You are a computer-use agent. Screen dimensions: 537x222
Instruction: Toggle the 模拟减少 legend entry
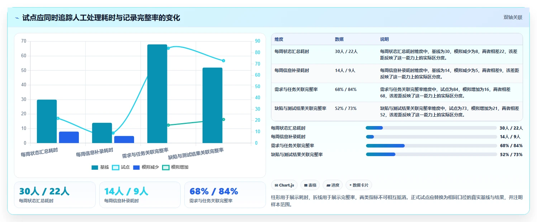pos(146,167)
